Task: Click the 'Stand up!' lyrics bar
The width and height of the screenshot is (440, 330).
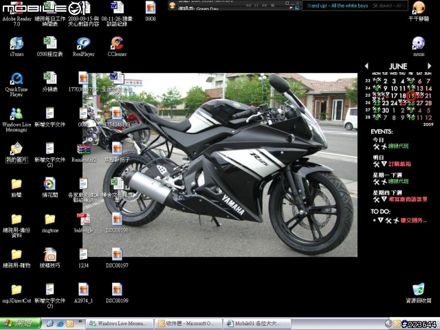Action: [355, 5]
